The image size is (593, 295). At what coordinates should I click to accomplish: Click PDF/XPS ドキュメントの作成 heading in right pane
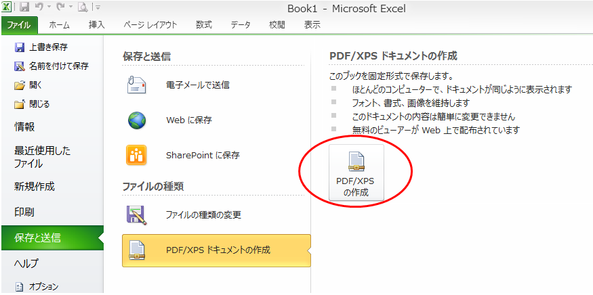tap(393, 56)
